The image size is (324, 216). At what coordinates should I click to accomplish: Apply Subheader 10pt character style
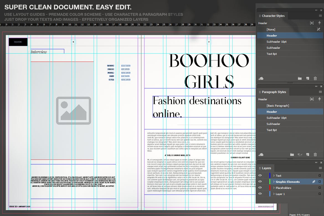[x=276, y=42]
